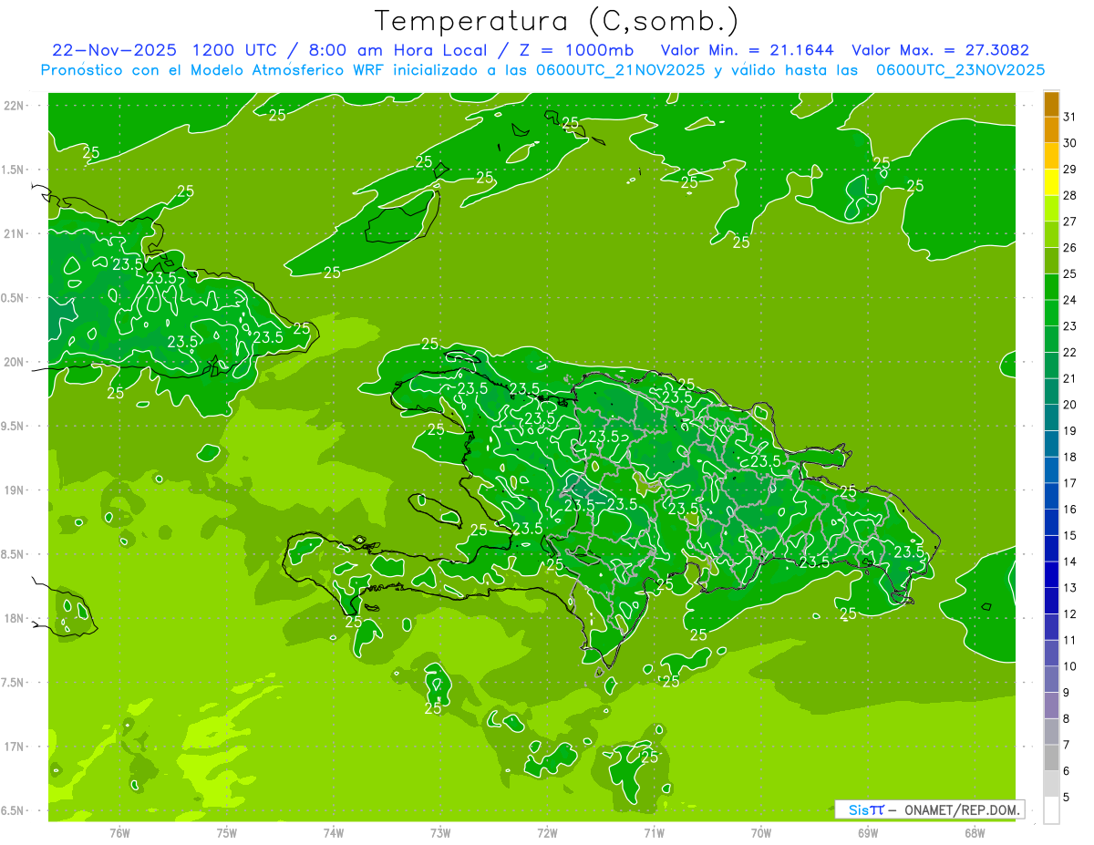This screenshot has width=1094, height=845.
Task: Click the '22N' latitude axis label
Action: coord(15,106)
